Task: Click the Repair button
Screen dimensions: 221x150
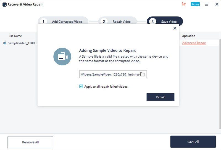Action: pyautogui.click(x=161, y=97)
